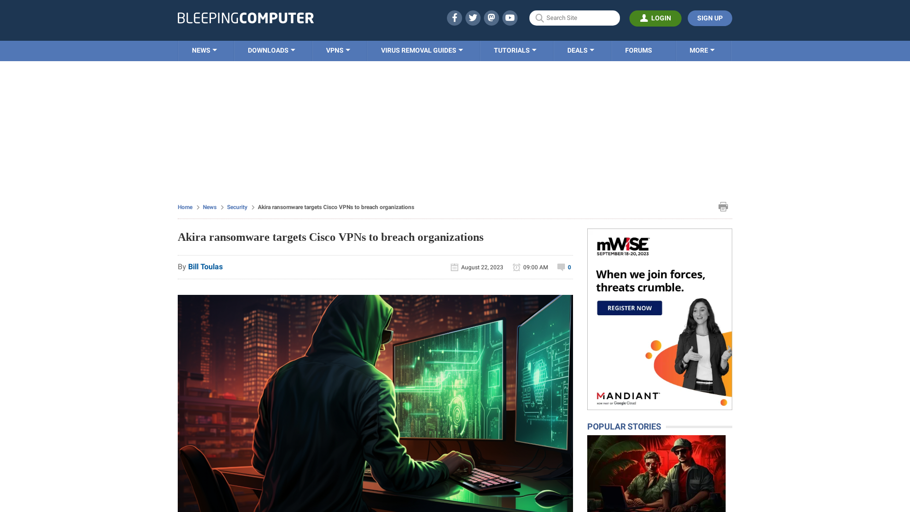Open the YouTube social icon link
This screenshot has height=512, width=910.
[x=510, y=18]
